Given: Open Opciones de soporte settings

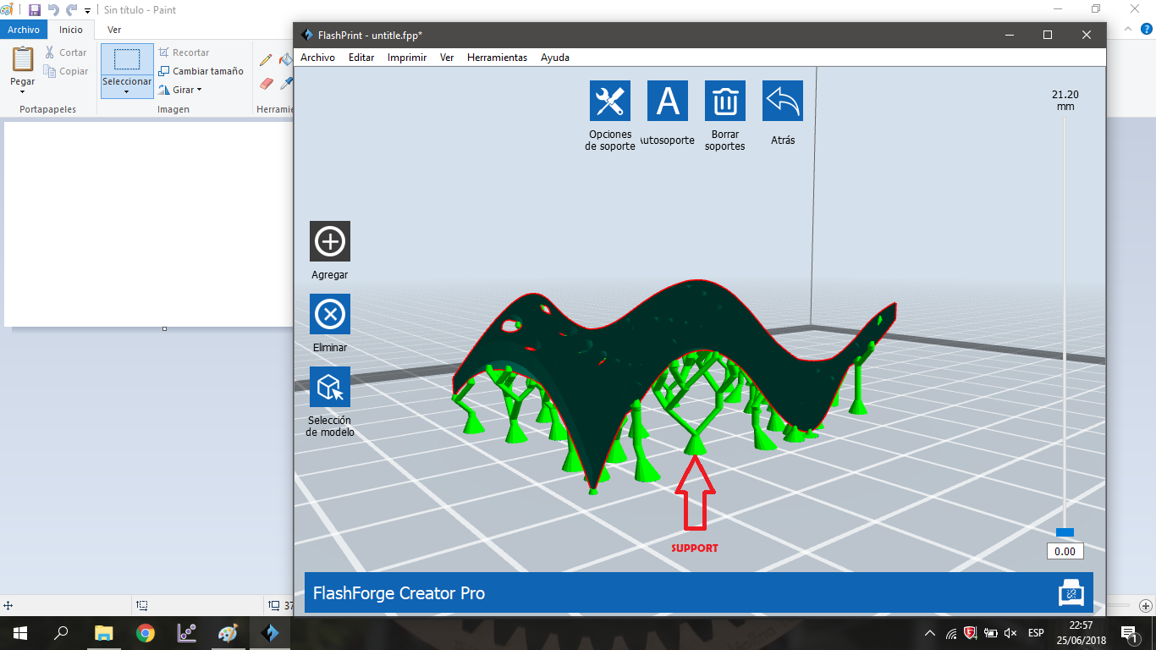Looking at the screenshot, I should point(610,101).
